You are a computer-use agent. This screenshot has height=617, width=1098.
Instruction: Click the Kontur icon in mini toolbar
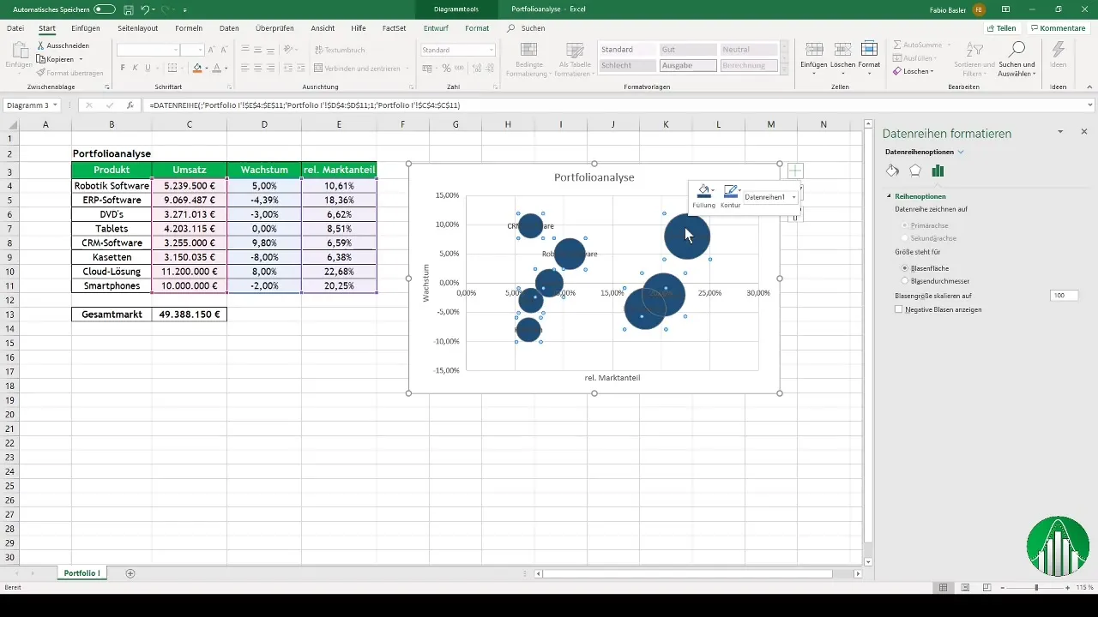(x=730, y=191)
